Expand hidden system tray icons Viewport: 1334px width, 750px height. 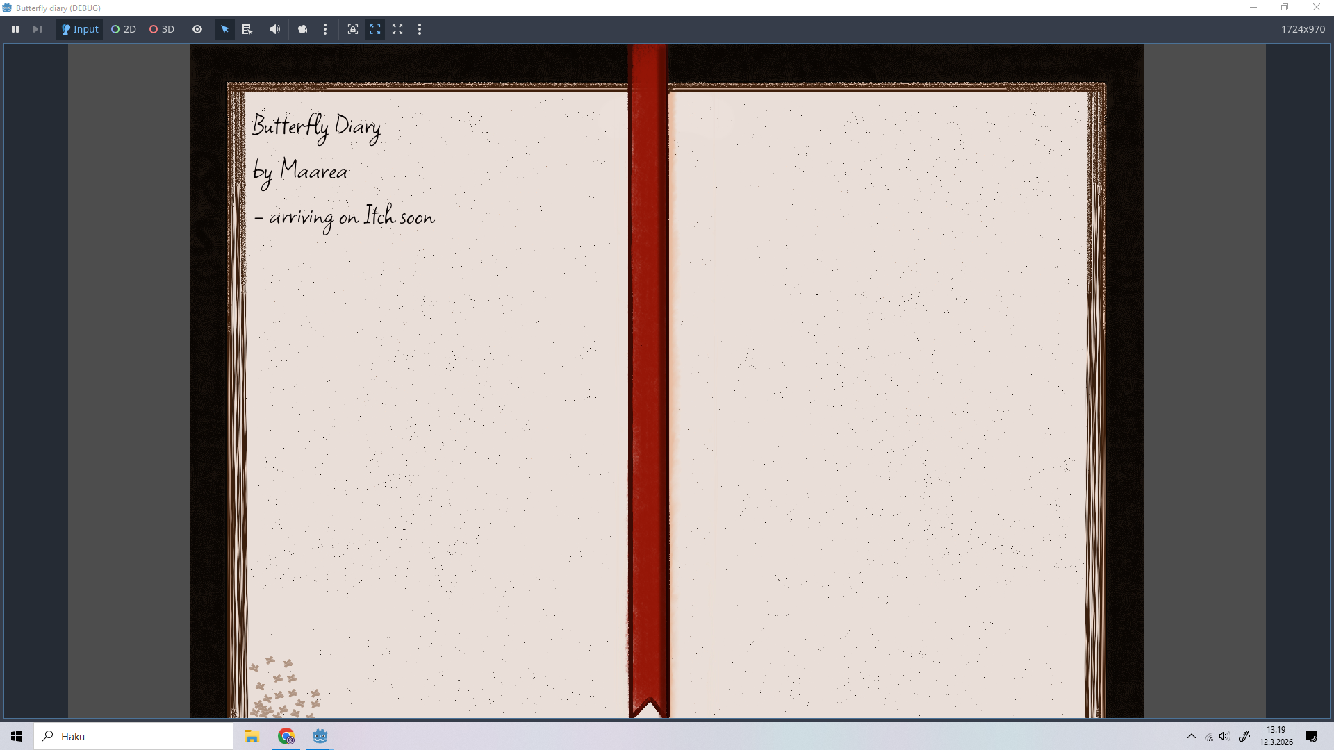(x=1191, y=736)
